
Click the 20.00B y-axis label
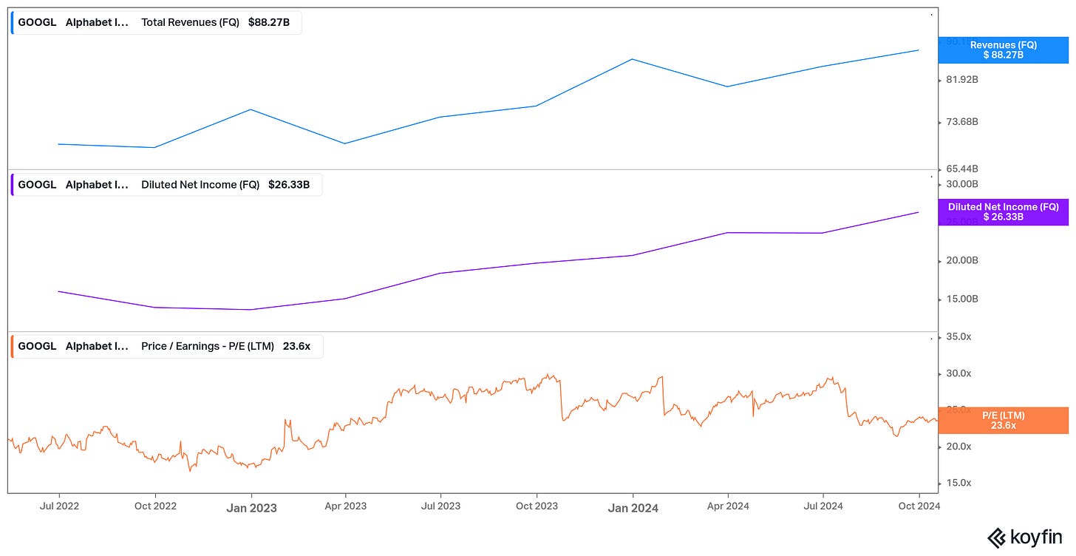(962, 260)
